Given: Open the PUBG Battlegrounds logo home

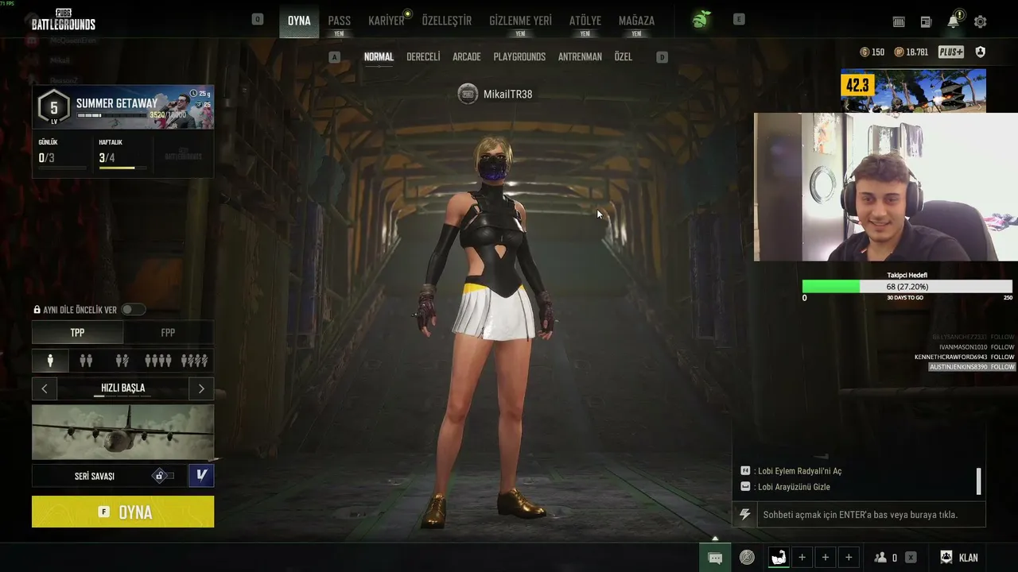Looking at the screenshot, I should coord(64,21).
